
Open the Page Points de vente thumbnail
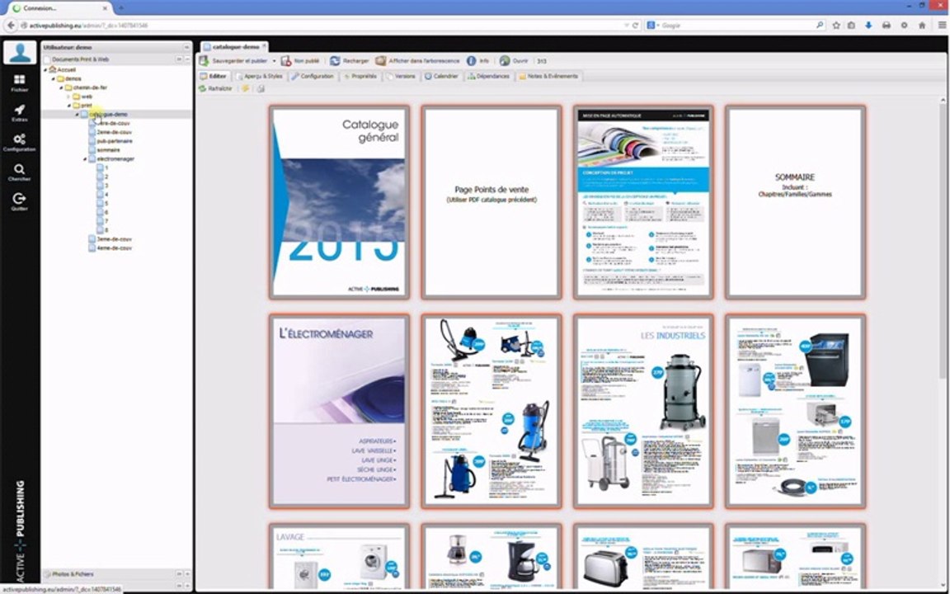491,202
